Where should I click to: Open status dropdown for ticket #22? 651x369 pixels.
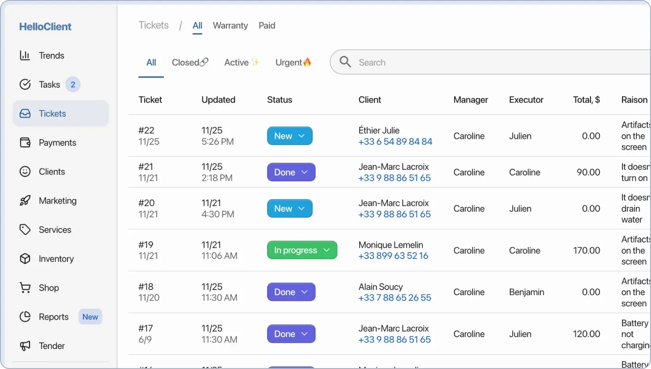click(290, 136)
